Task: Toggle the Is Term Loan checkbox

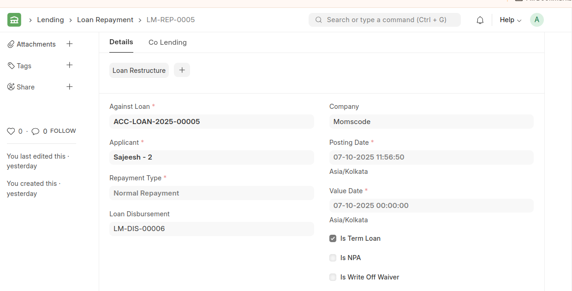Action: coord(333,238)
